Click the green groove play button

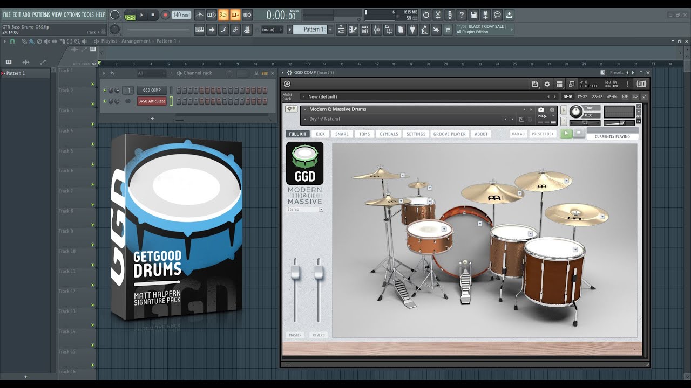pyautogui.click(x=566, y=133)
